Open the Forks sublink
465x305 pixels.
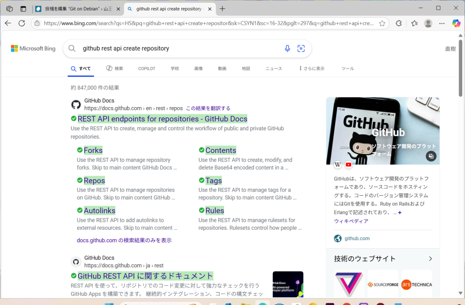93,150
